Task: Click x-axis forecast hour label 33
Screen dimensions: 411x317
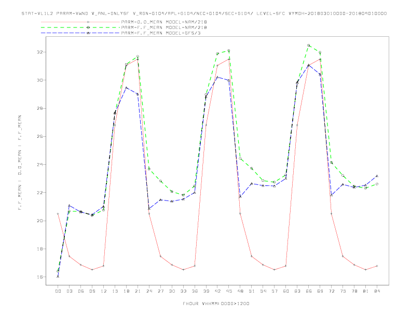Action: pos(183,291)
